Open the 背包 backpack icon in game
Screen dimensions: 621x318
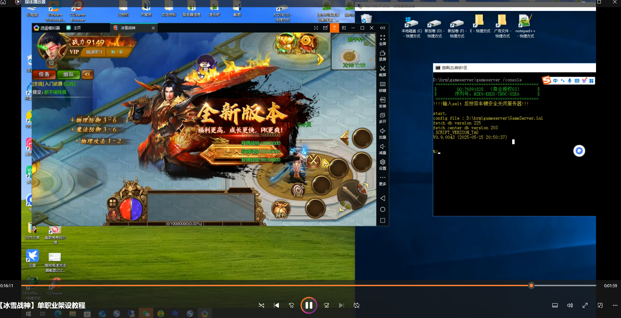[281, 209]
